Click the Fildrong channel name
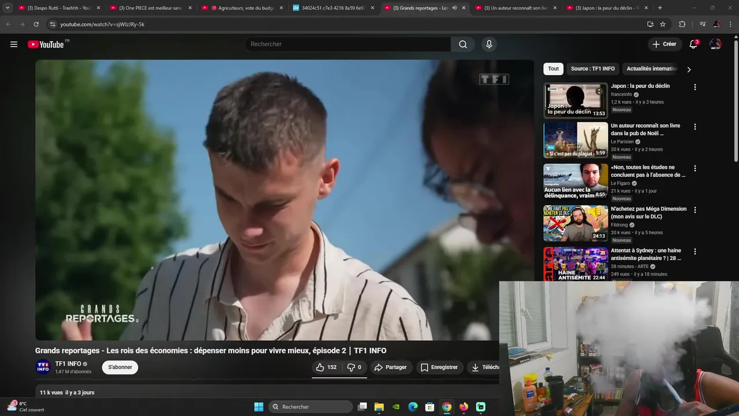The height and width of the screenshot is (416, 739). 619,225
